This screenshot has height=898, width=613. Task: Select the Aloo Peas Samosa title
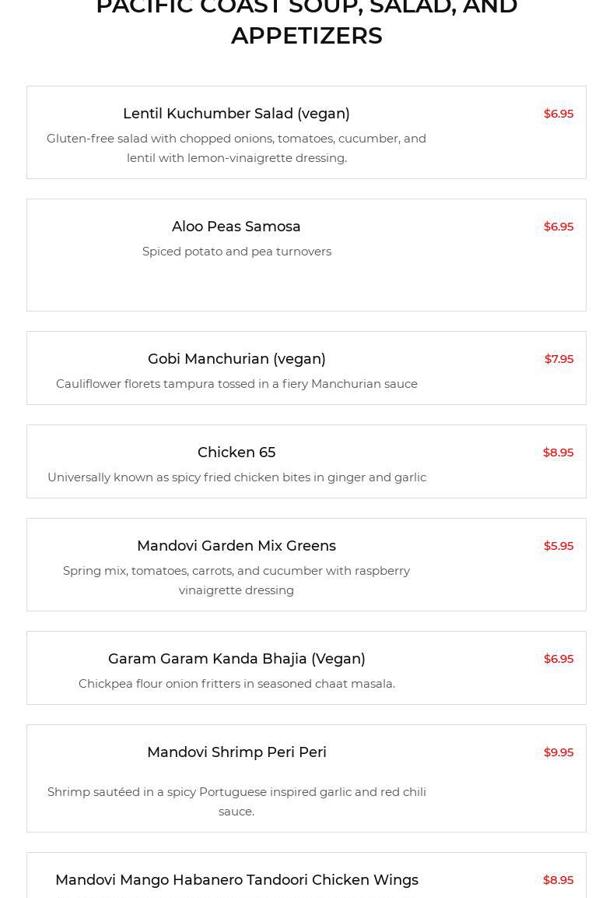point(236,227)
